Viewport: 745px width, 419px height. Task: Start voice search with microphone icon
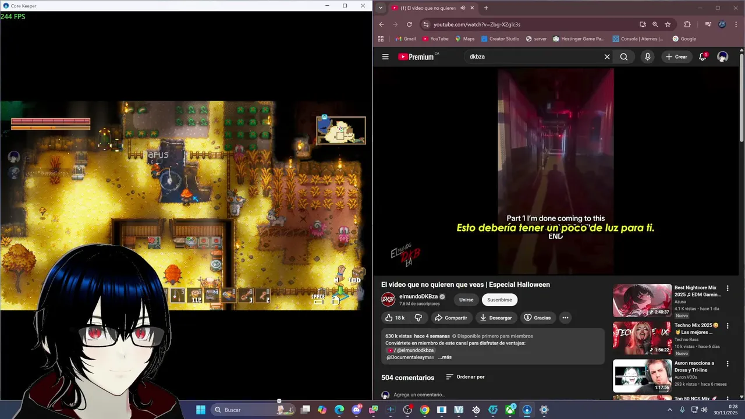point(648,56)
